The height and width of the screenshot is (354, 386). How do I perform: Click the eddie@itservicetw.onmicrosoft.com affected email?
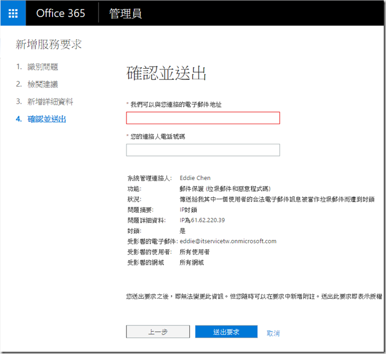tap(228, 241)
